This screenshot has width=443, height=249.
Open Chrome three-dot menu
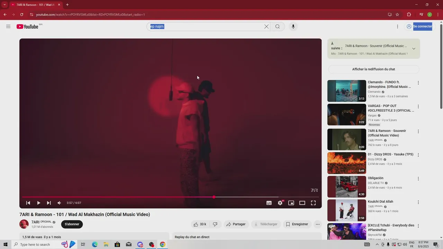[x=438, y=15]
